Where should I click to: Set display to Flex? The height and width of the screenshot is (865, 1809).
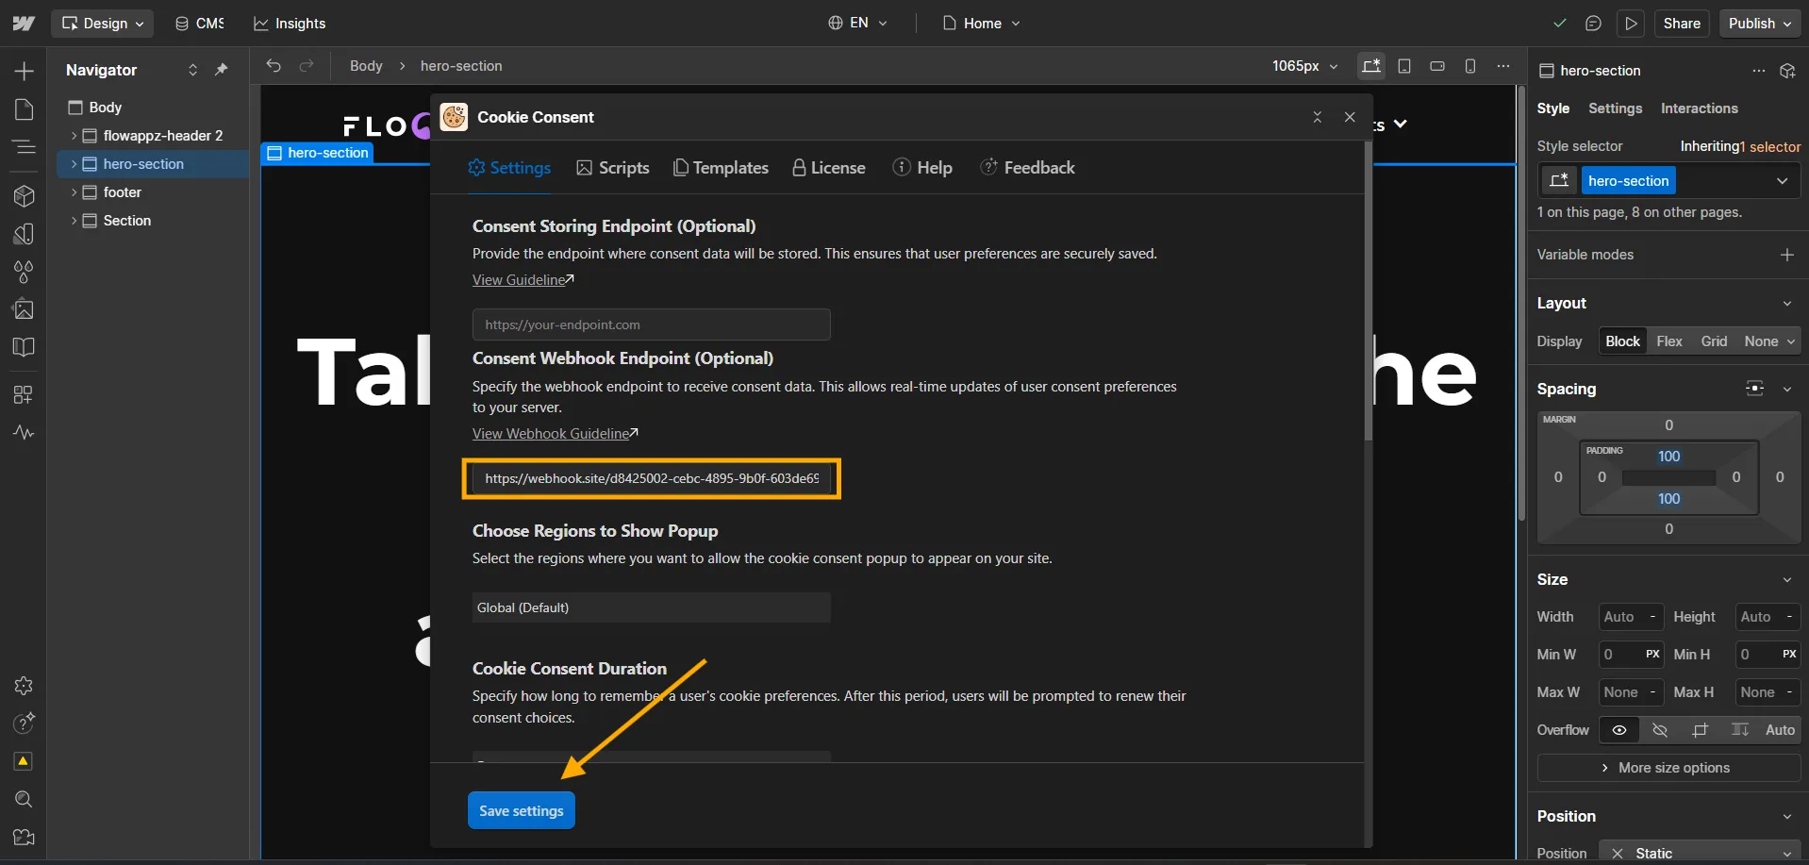(x=1668, y=341)
